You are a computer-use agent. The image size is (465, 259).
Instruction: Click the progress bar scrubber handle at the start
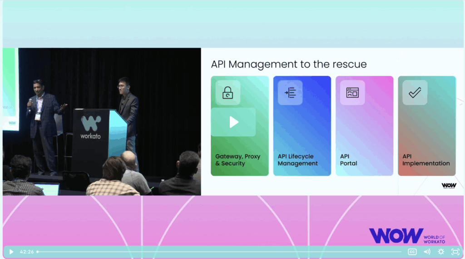pos(38,252)
